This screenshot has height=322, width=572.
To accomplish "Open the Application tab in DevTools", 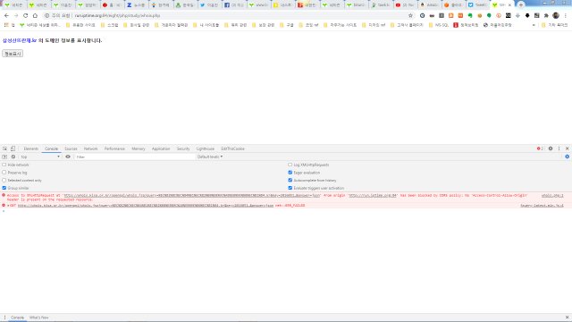I will [x=161, y=148].
